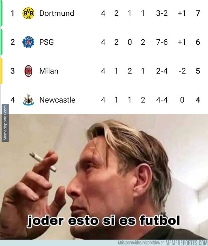Click the PSG club crest icon
208x246 pixels.
pos(28,42)
